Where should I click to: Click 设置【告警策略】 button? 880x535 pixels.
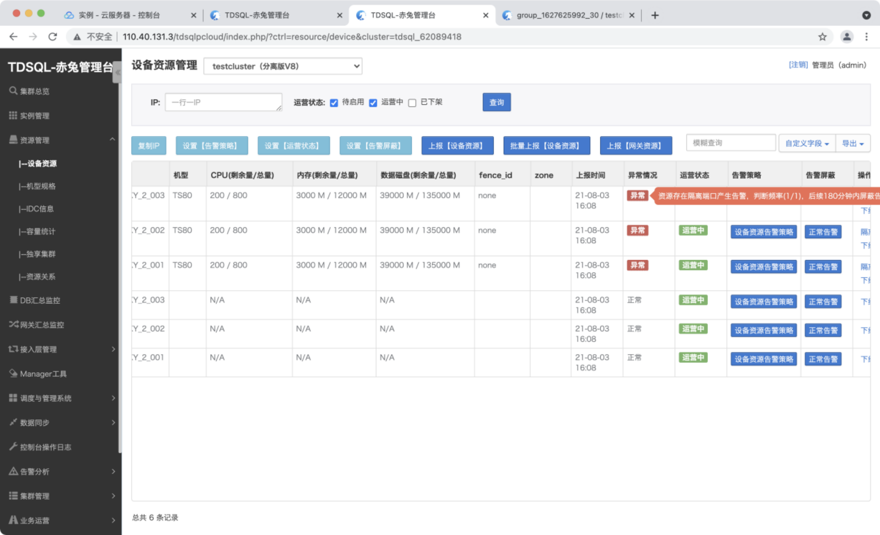tap(212, 146)
